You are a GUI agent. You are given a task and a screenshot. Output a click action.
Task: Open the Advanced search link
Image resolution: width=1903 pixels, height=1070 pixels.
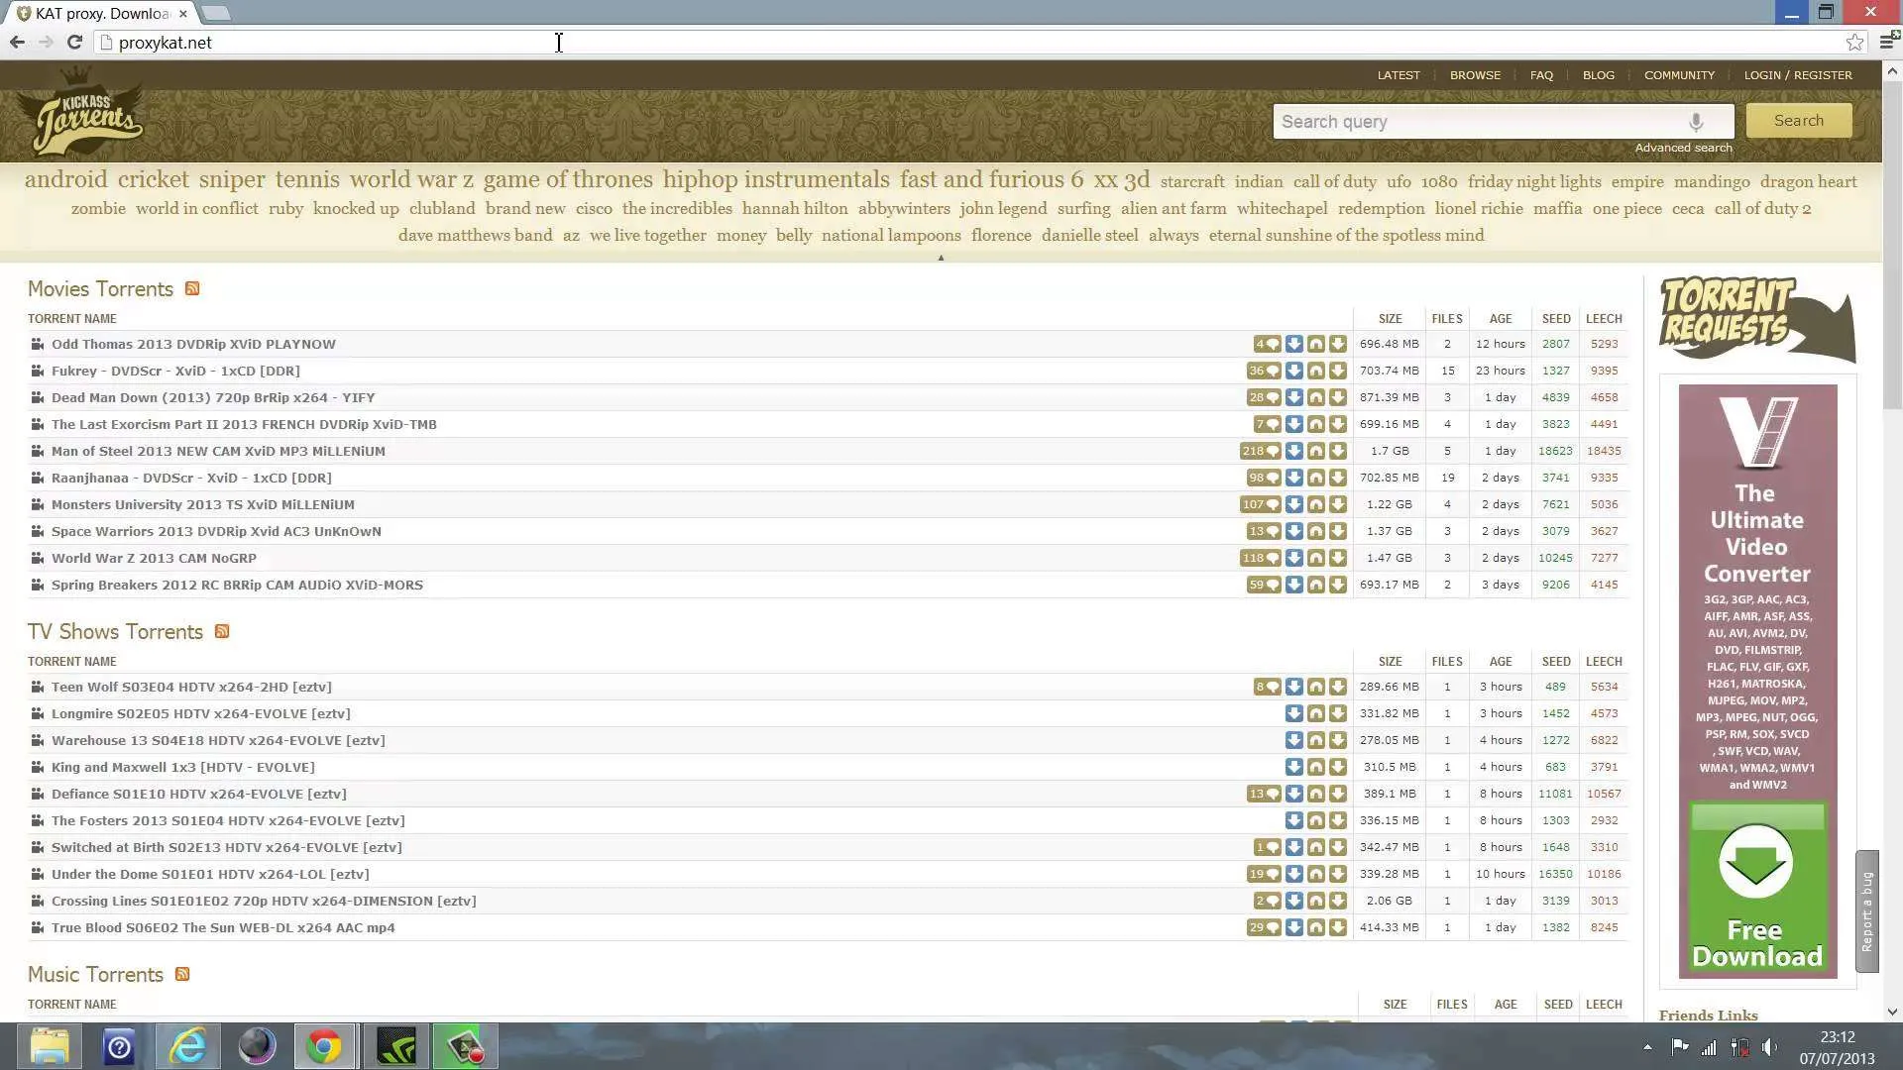pos(1684,148)
